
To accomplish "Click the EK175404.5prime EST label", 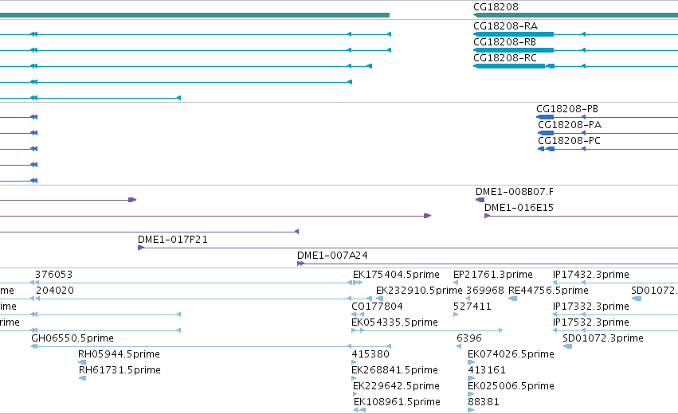I will pos(396,275).
